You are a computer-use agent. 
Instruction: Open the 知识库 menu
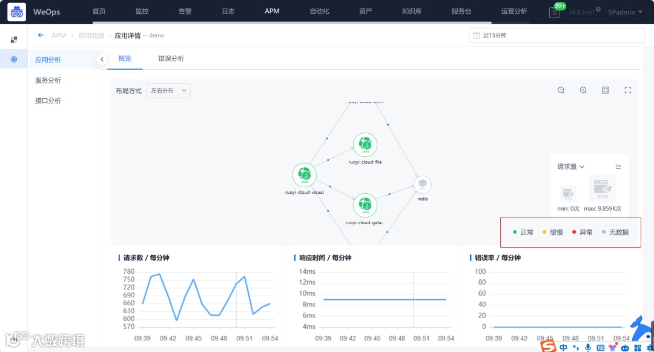(x=412, y=12)
